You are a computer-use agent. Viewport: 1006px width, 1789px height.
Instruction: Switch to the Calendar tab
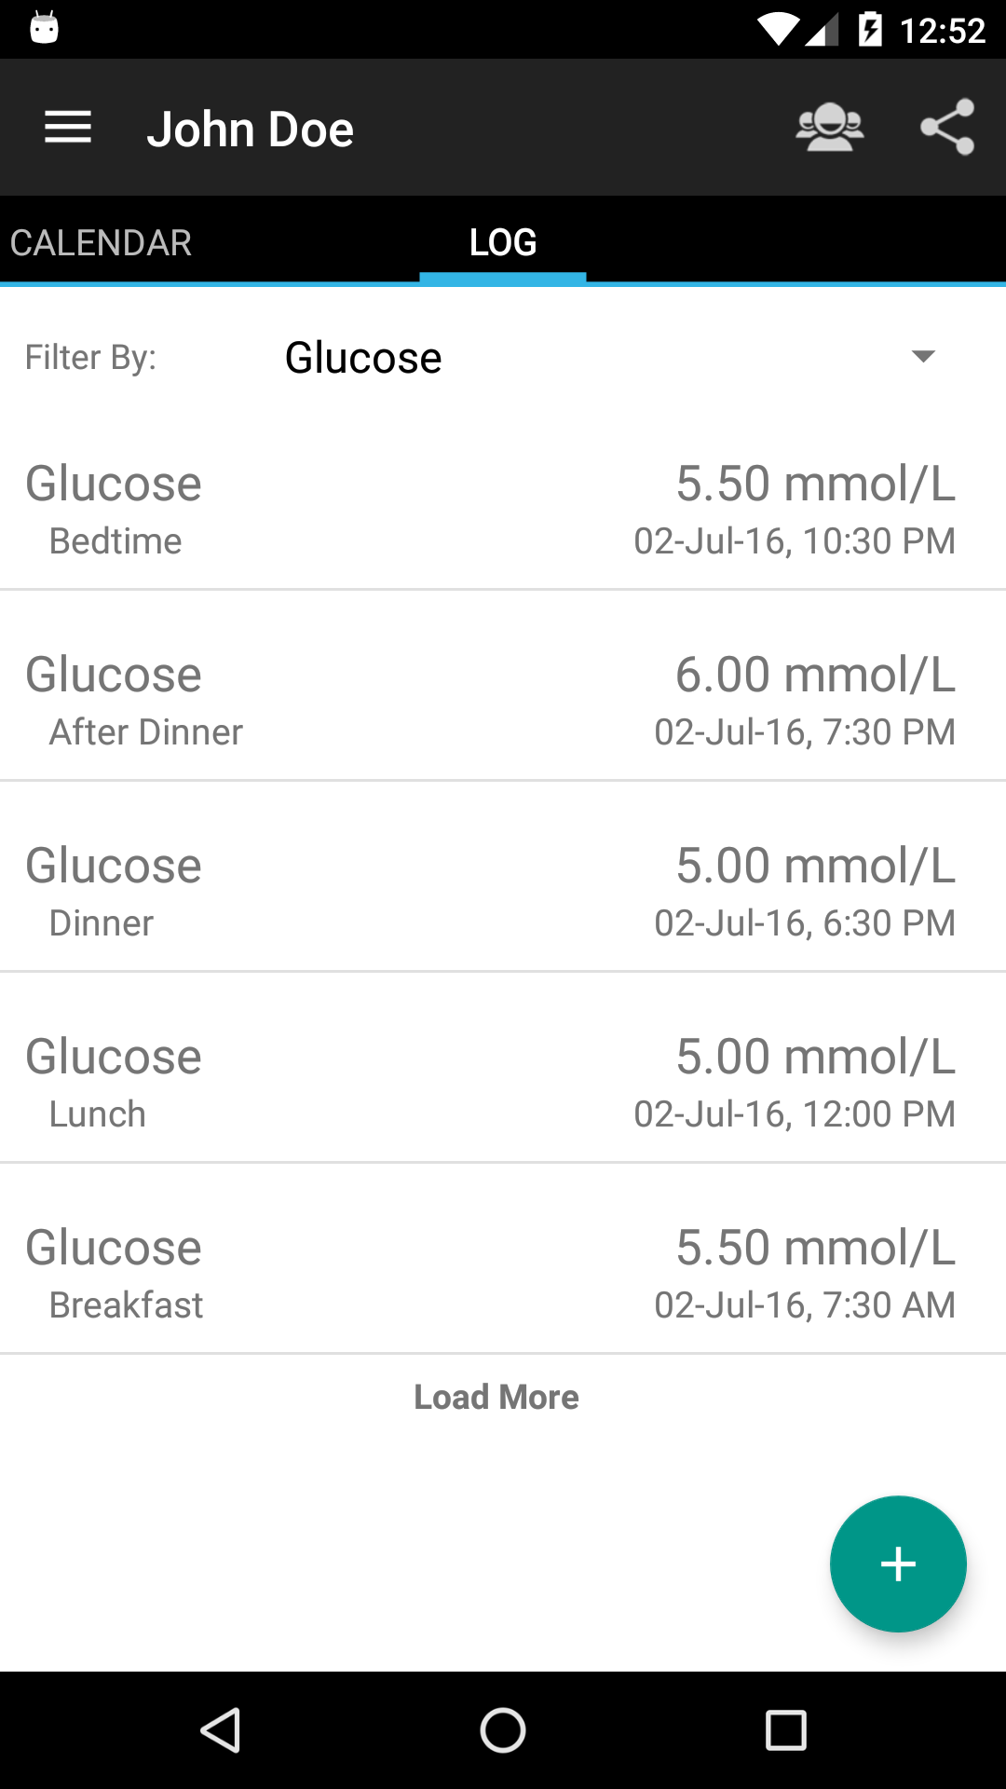(101, 243)
